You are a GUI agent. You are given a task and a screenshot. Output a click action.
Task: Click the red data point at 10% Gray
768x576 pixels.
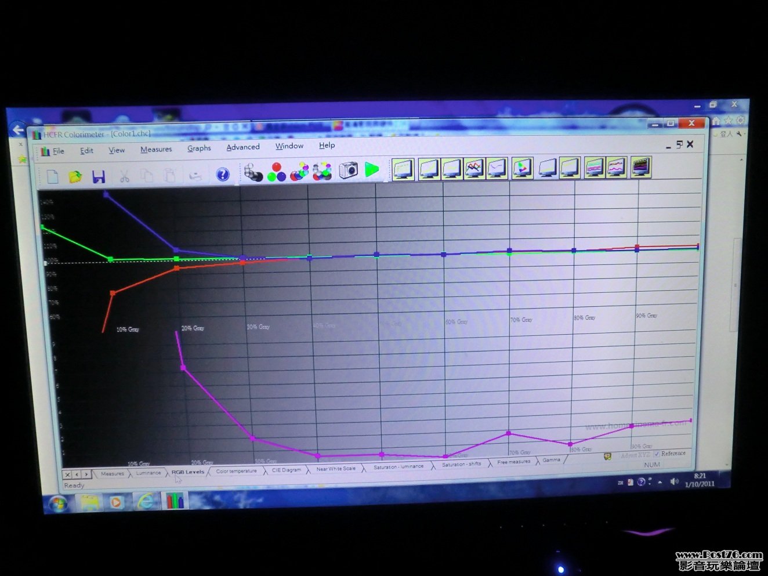113,294
